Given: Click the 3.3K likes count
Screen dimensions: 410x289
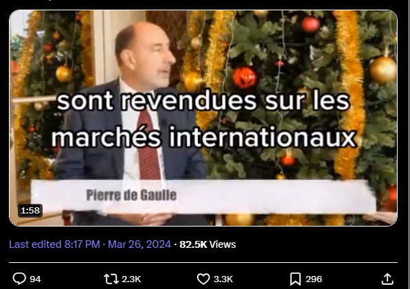Looking at the screenshot, I should pyautogui.click(x=223, y=279).
